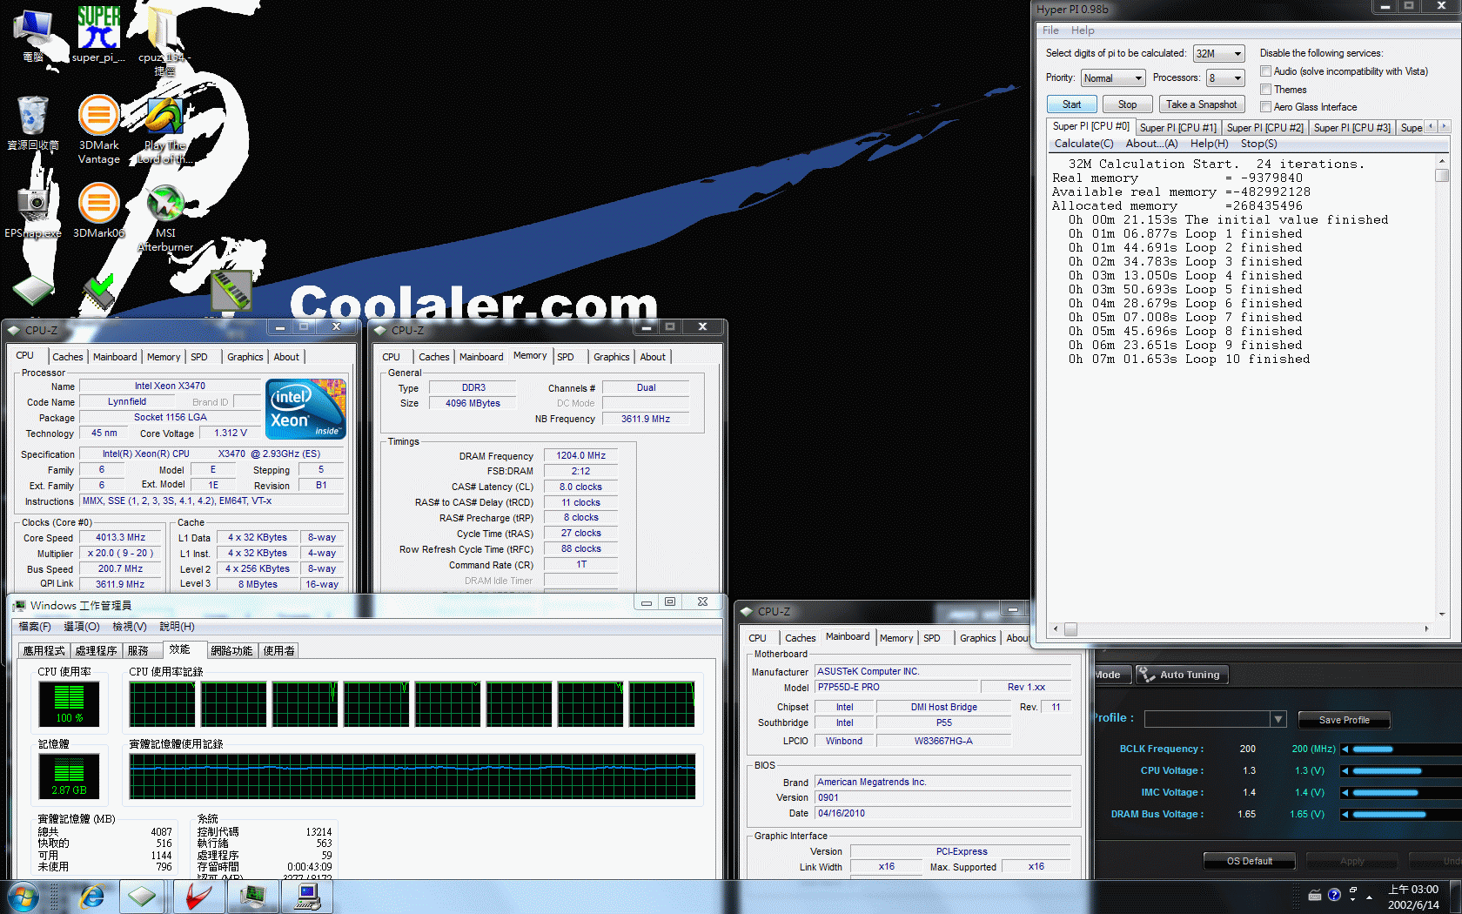Open 網路功能 tab in Task Manager
The width and height of the screenshot is (1462, 914).
tap(231, 651)
